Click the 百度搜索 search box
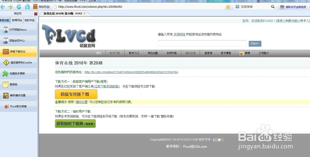Screen dimensions: 310x157 click(255, 7)
